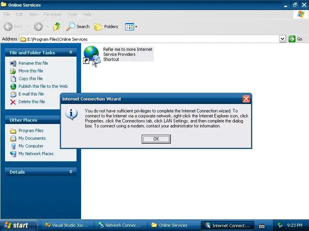309x231 pixels.
Task: Restore down the Online Services window
Action: tap(295, 5)
